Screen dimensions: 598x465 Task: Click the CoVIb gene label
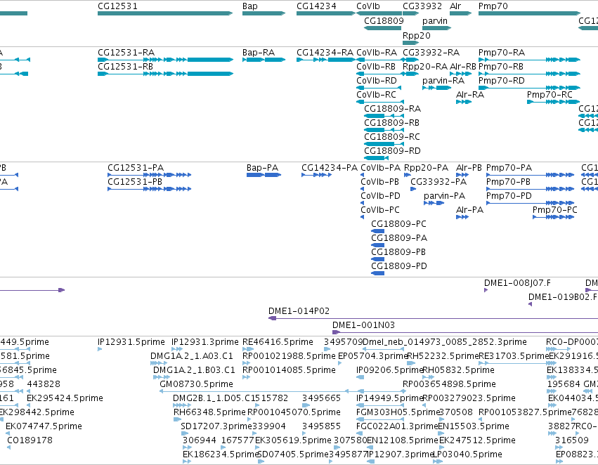point(368,6)
